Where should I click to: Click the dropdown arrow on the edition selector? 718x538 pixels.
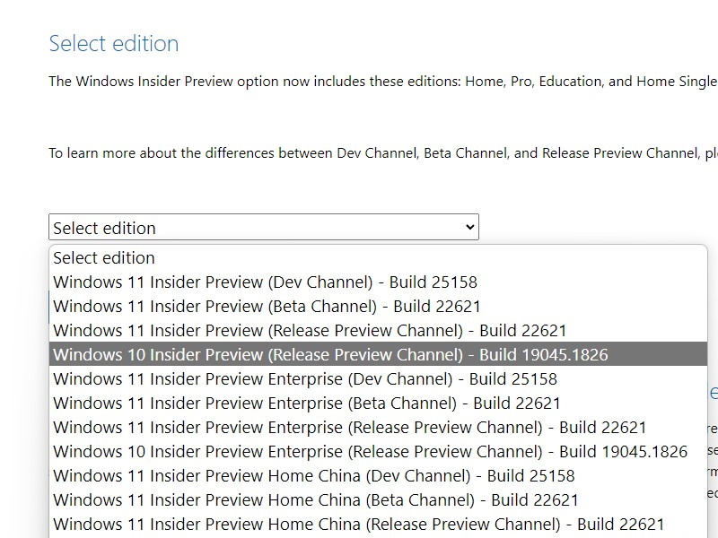click(469, 228)
